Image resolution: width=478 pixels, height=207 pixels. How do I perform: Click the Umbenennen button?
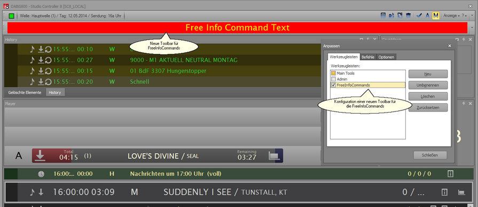(x=428, y=85)
